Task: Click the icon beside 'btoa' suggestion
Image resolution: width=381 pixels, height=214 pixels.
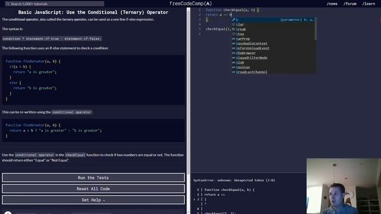Action: tap(233, 34)
